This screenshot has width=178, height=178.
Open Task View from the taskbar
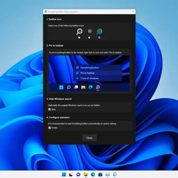pos(71,174)
